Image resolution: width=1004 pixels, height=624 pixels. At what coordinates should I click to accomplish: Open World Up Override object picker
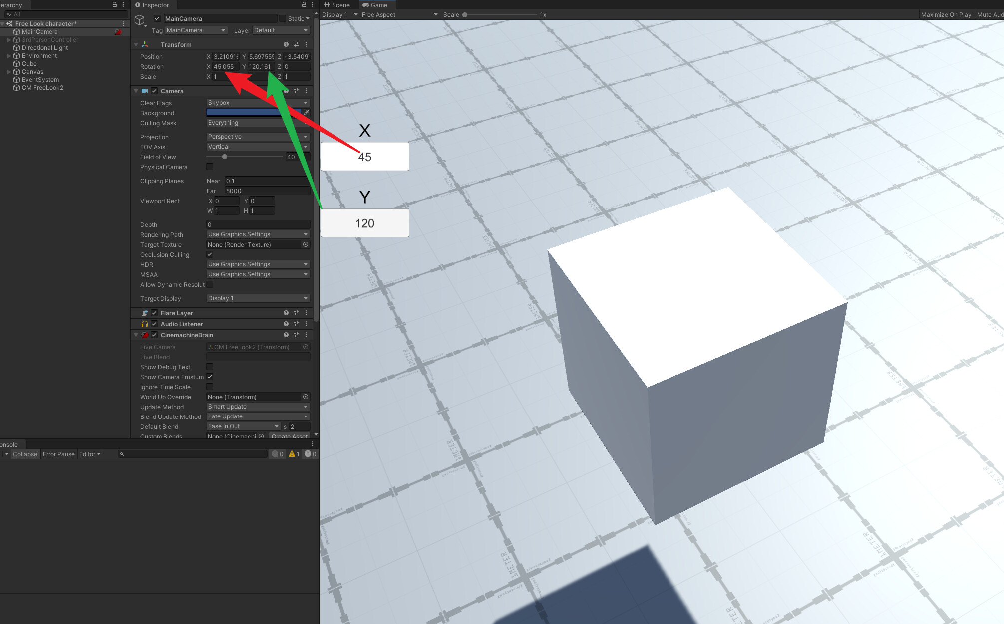point(306,397)
